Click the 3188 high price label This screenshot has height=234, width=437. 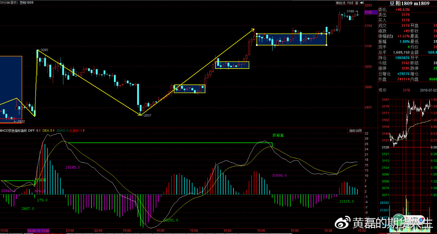350,11
